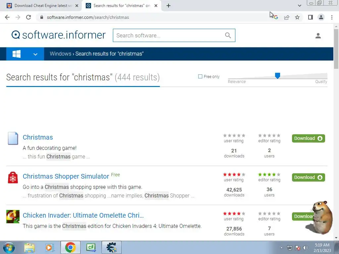Click the software.informer logo

[x=58, y=35]
